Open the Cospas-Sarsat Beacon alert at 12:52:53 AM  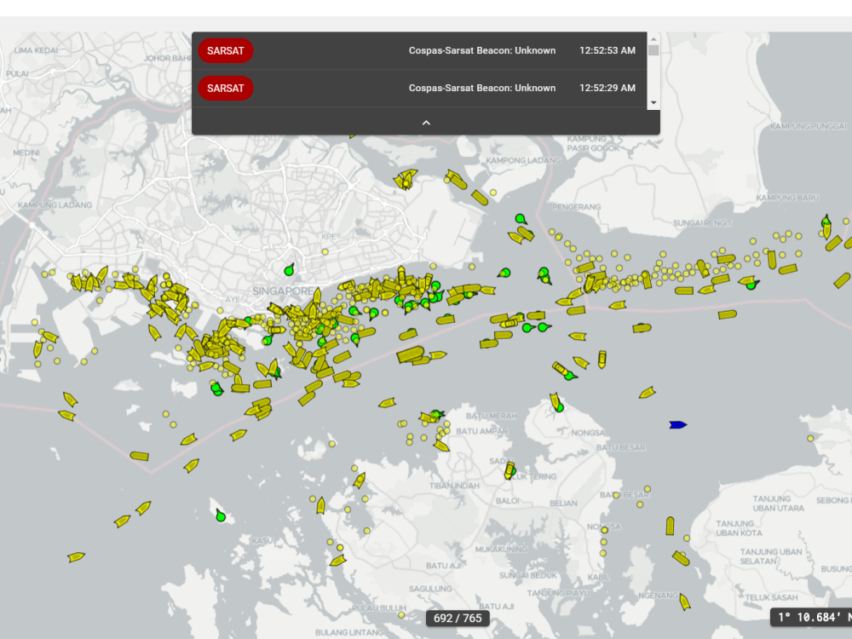click(419, 50)
